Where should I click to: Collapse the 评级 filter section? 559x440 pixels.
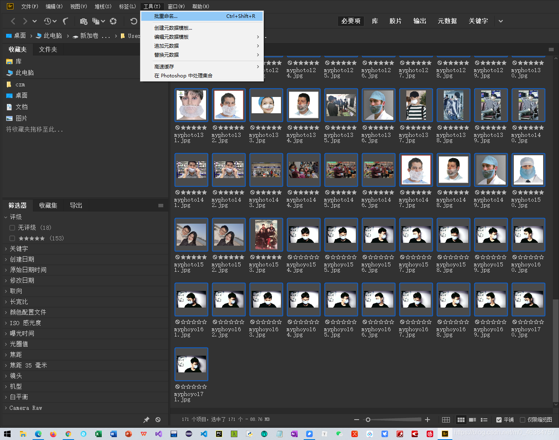6,217
